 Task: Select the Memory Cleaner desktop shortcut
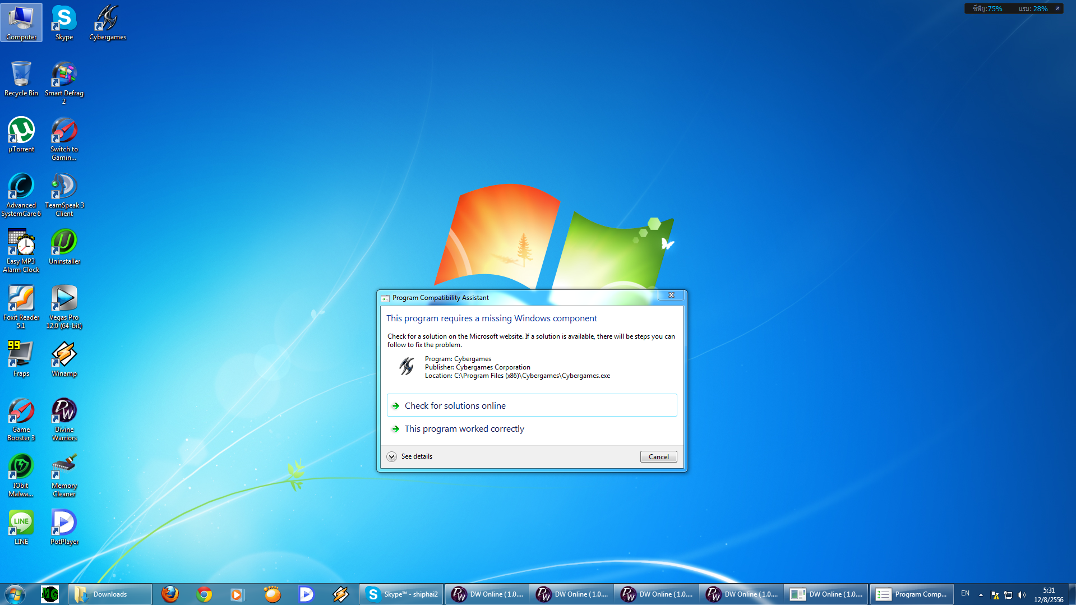[64, 475]
